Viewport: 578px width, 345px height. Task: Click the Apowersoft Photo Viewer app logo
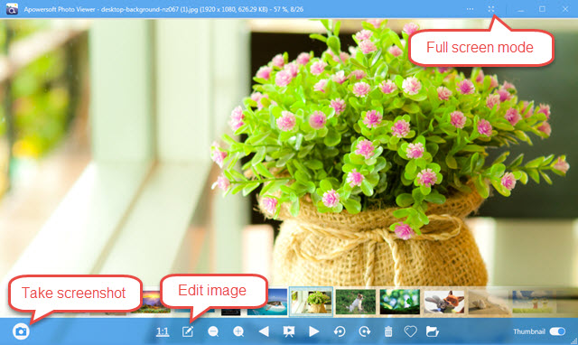tap(12, 9)
